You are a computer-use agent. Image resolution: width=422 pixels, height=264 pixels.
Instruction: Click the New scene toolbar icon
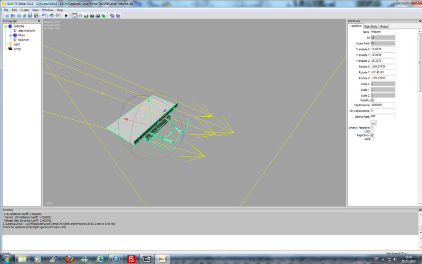(7, 16)
